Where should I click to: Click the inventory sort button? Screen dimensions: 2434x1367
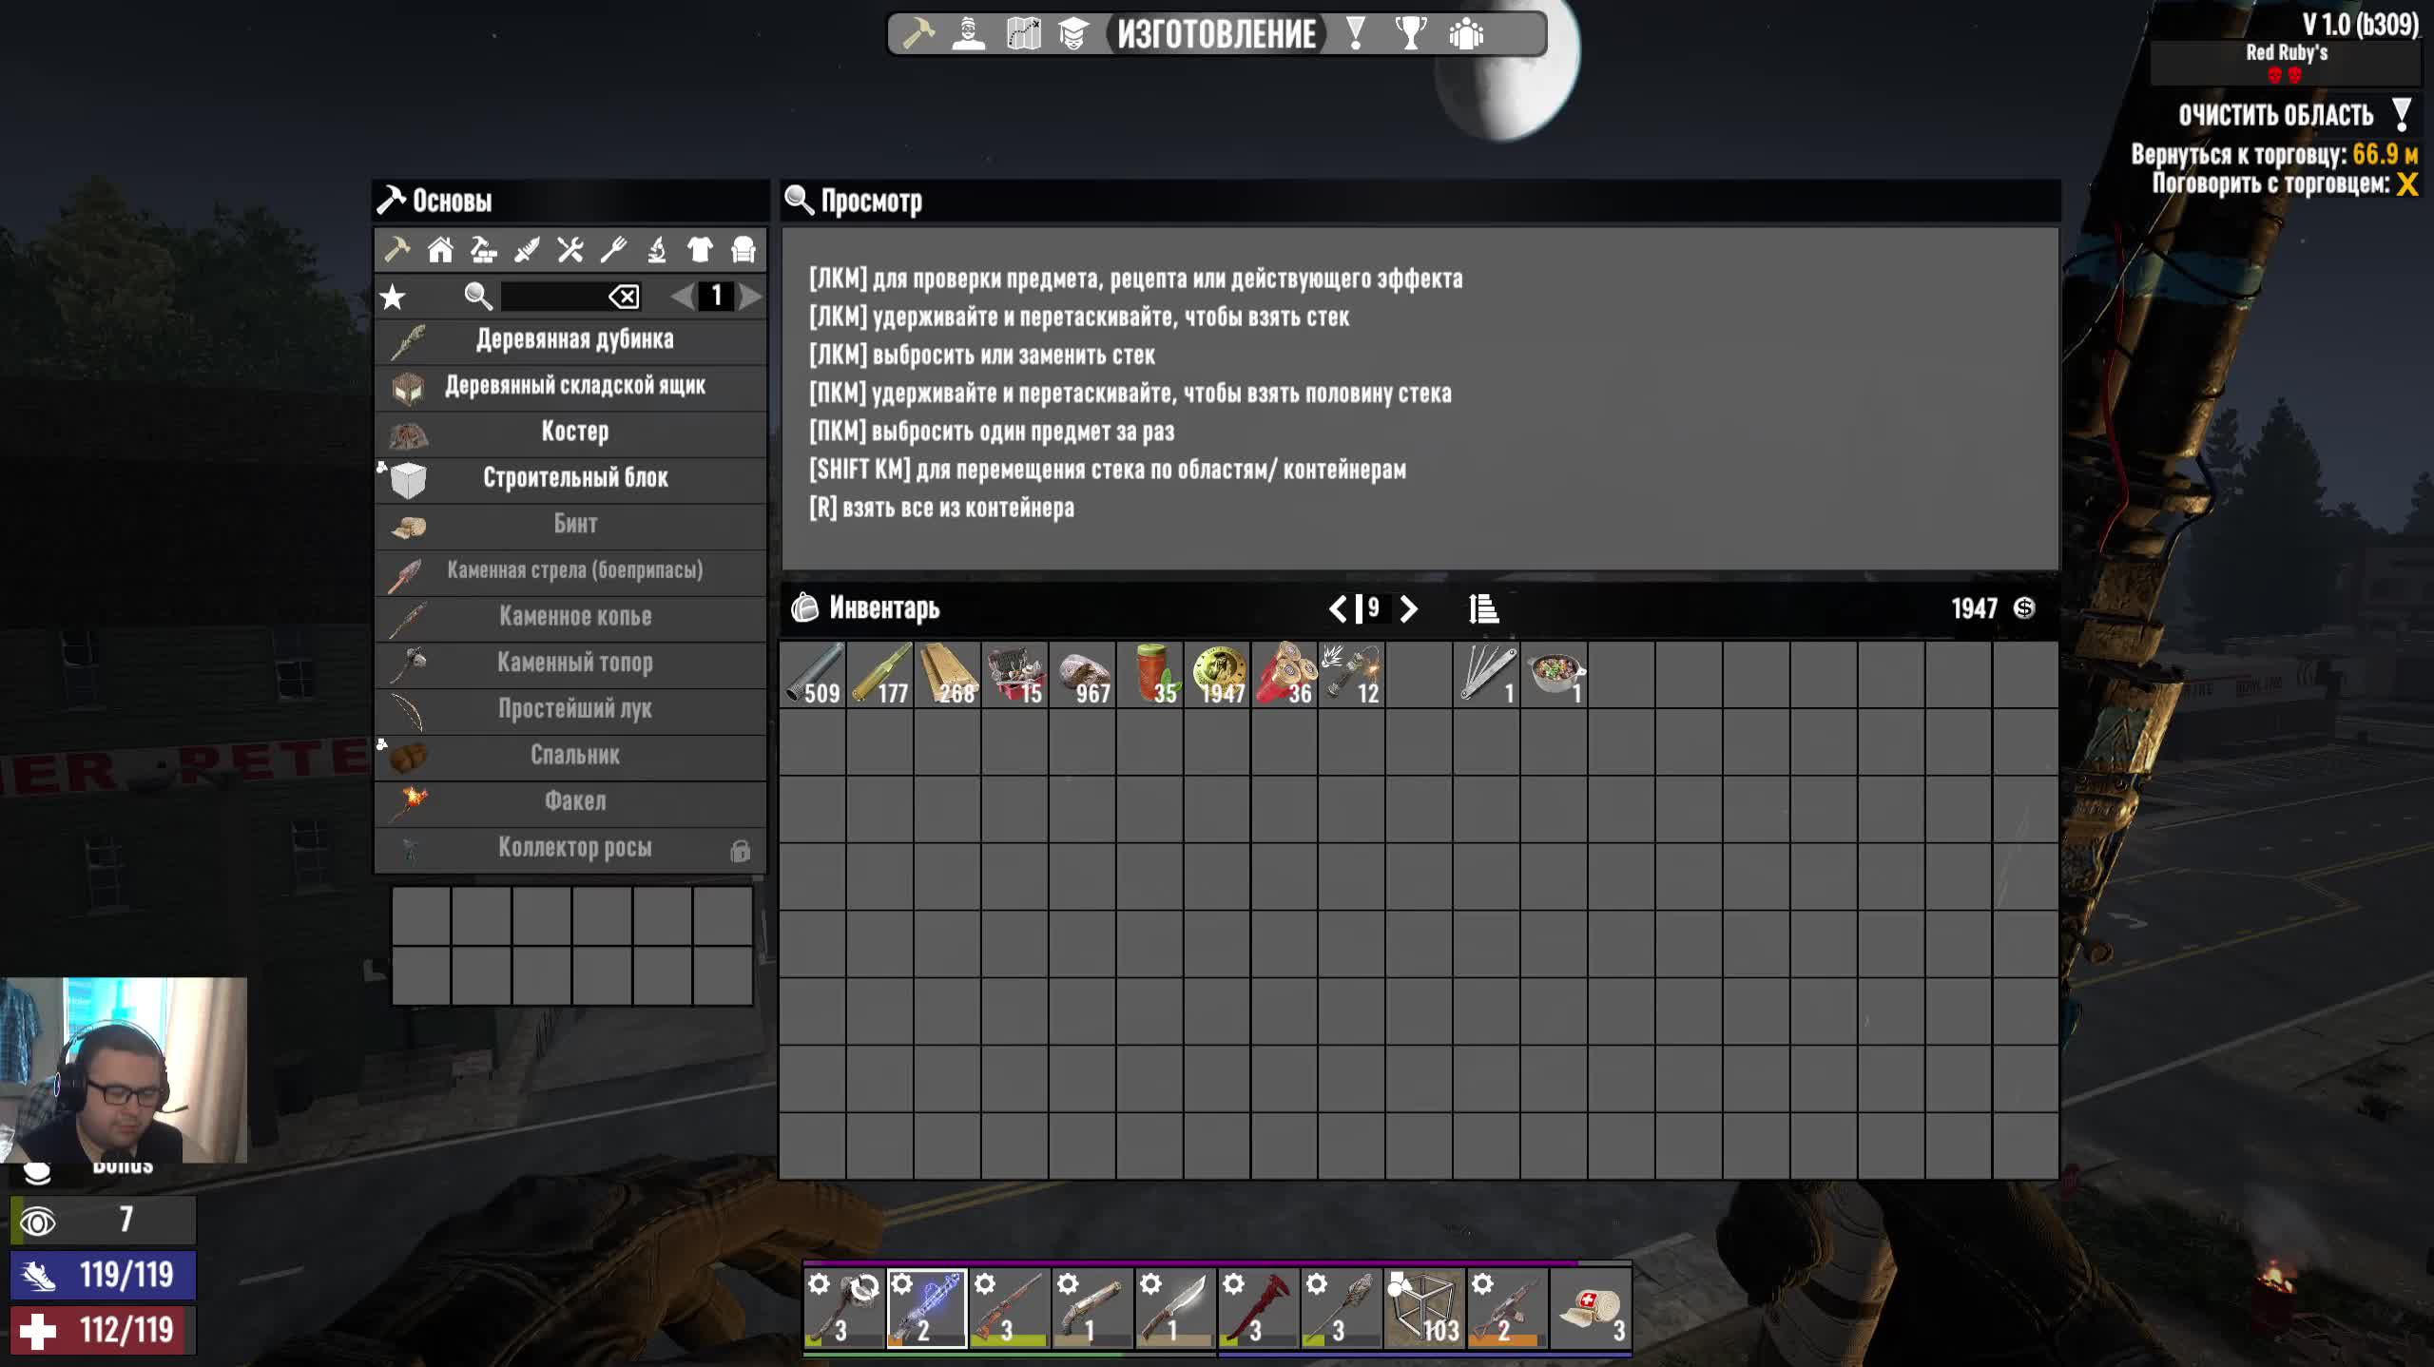1483,608
